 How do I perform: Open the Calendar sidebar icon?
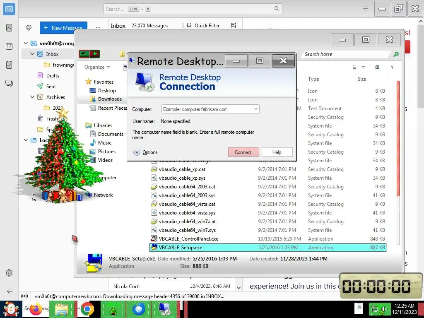[x=9, y=46]
